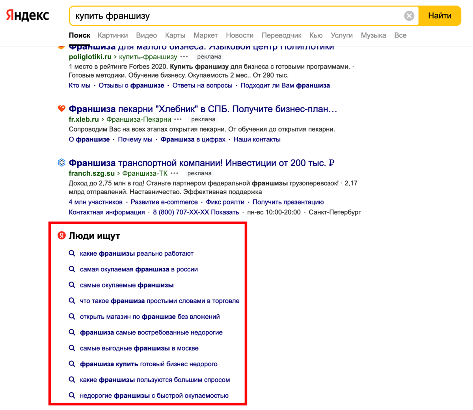This screenshot has height=410, width=473.
Task: Open the Отзывы о франшизе sitelink
Action: 131,85
